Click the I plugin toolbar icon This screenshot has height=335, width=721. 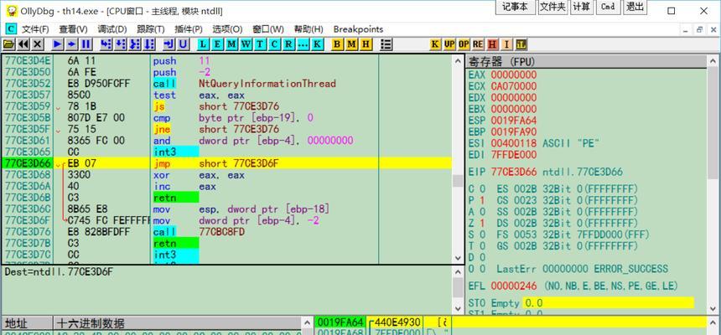506,44
